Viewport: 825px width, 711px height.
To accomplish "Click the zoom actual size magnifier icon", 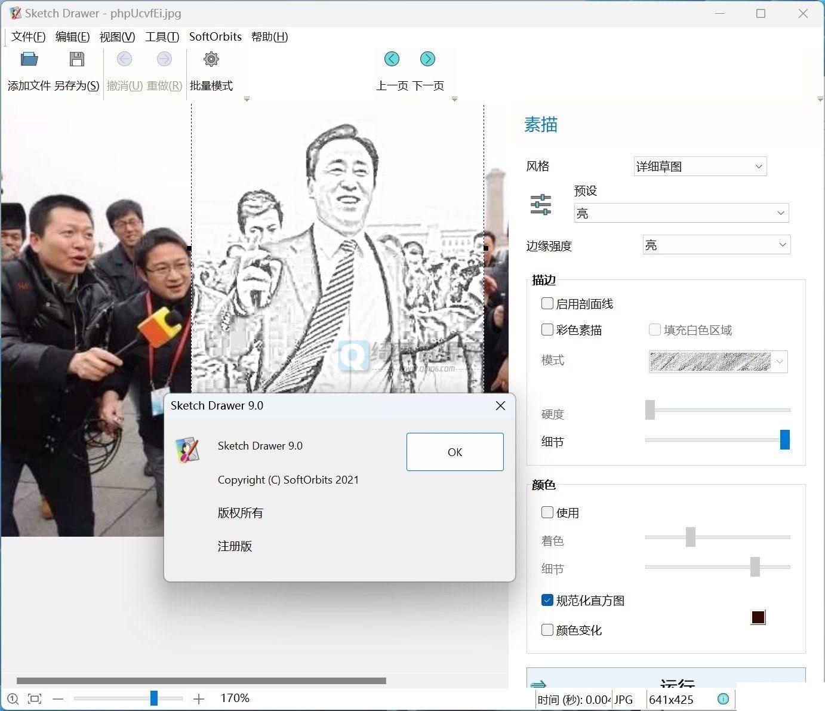I will point(13,698).
